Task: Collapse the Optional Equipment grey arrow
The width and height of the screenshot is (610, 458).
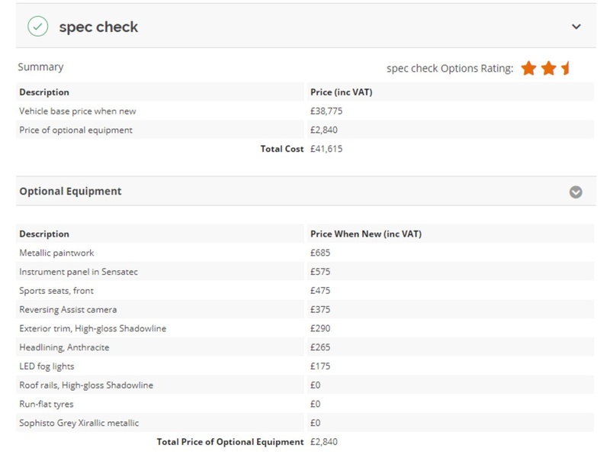Action: 576,192
